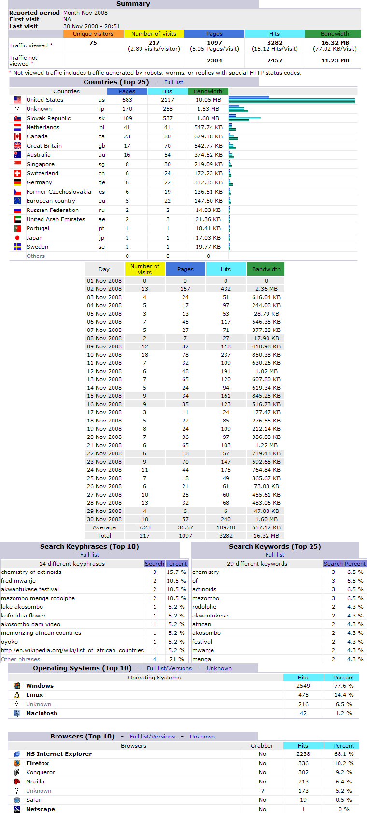
Task: Click the 'mazombo menga rodolphe' keyphrase
Action: (38, 598)
